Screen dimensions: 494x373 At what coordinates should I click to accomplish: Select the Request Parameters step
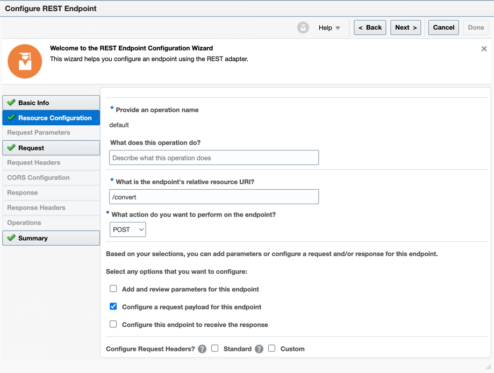click(51, 132)
